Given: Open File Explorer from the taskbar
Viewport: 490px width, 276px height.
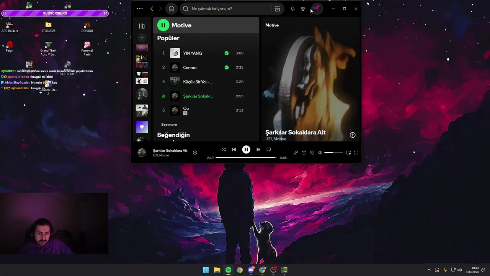Looking at the screenshot, I should (217, 270).
